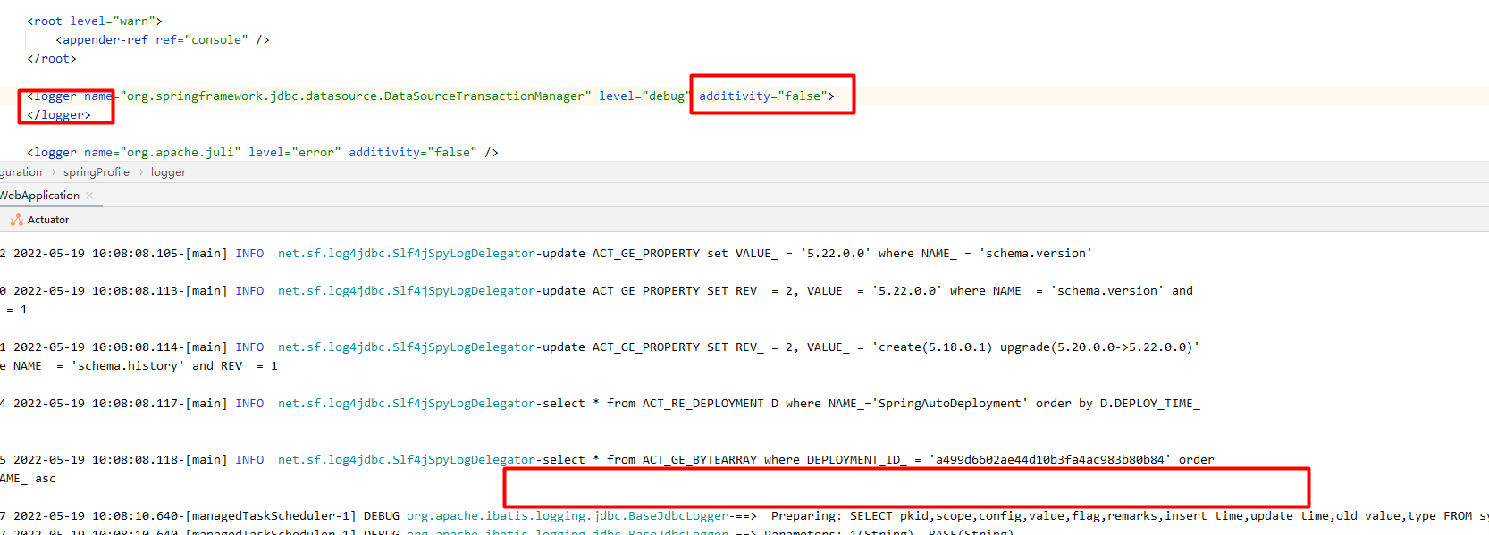Click the closing </logger> tag
Viewport: 1489px width, 535px height.
(59, 114)
